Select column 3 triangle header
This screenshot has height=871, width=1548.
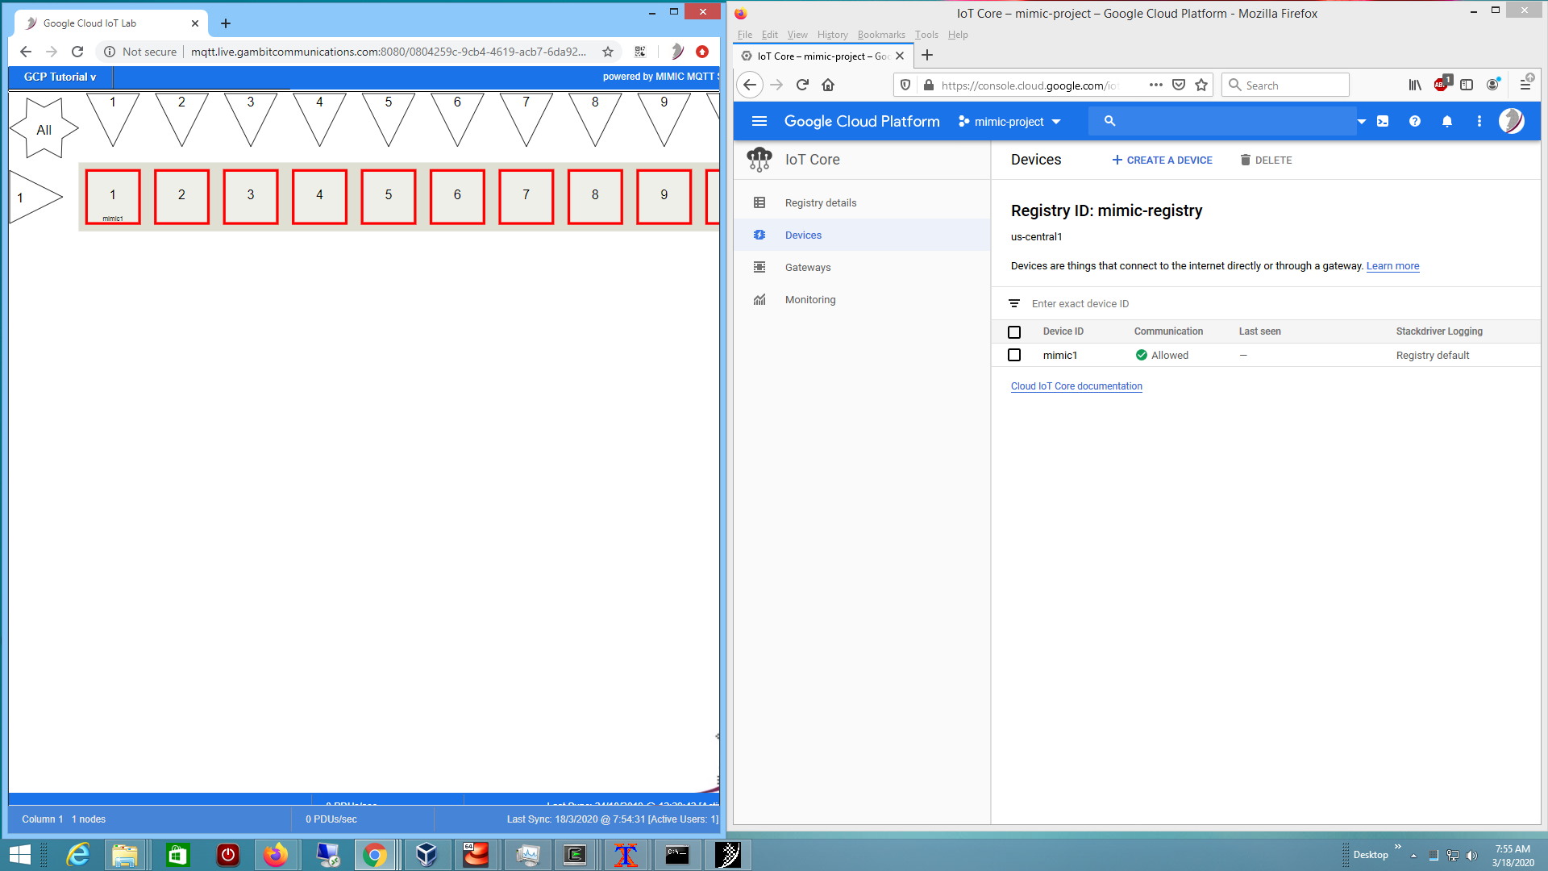251,119
